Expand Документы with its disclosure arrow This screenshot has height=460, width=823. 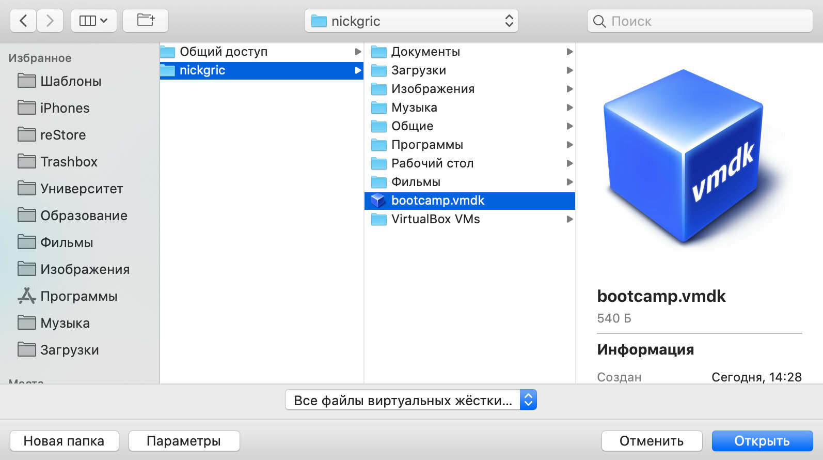point(569,52)
